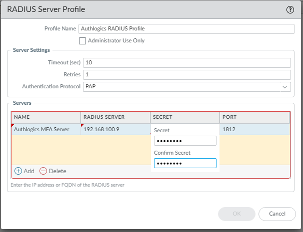This screenshot has height=232, width=303.
Task: Click the Retries input field
Action: click(187, 75)
